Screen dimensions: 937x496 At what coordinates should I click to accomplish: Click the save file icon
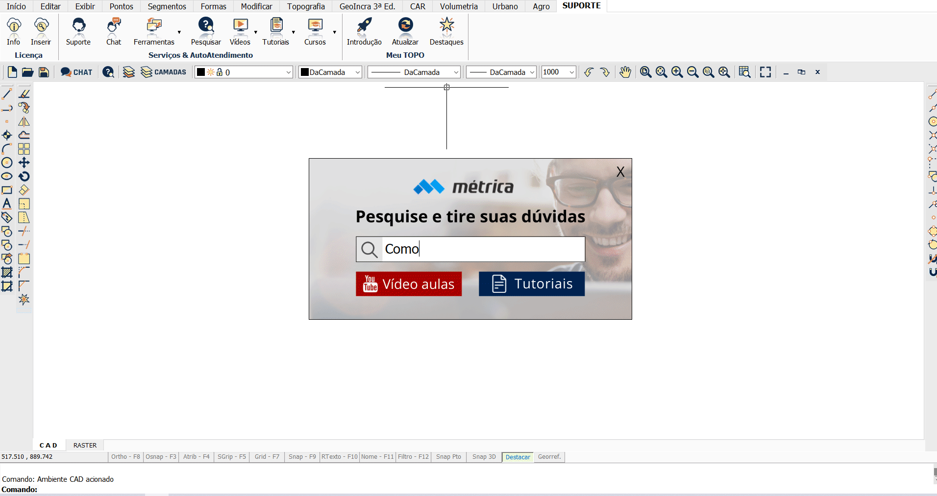pyautogui.click(x=44, y=72)
